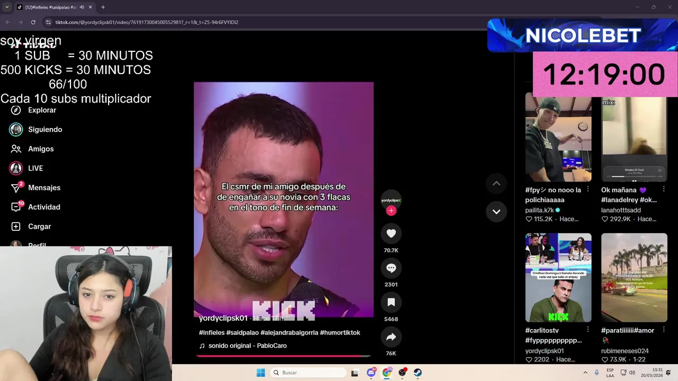
Task: Open the yordyclips avatar beside the video
Action: [391, 200]
